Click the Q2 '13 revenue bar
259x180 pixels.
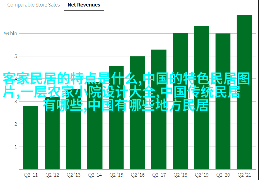point(73,129)
